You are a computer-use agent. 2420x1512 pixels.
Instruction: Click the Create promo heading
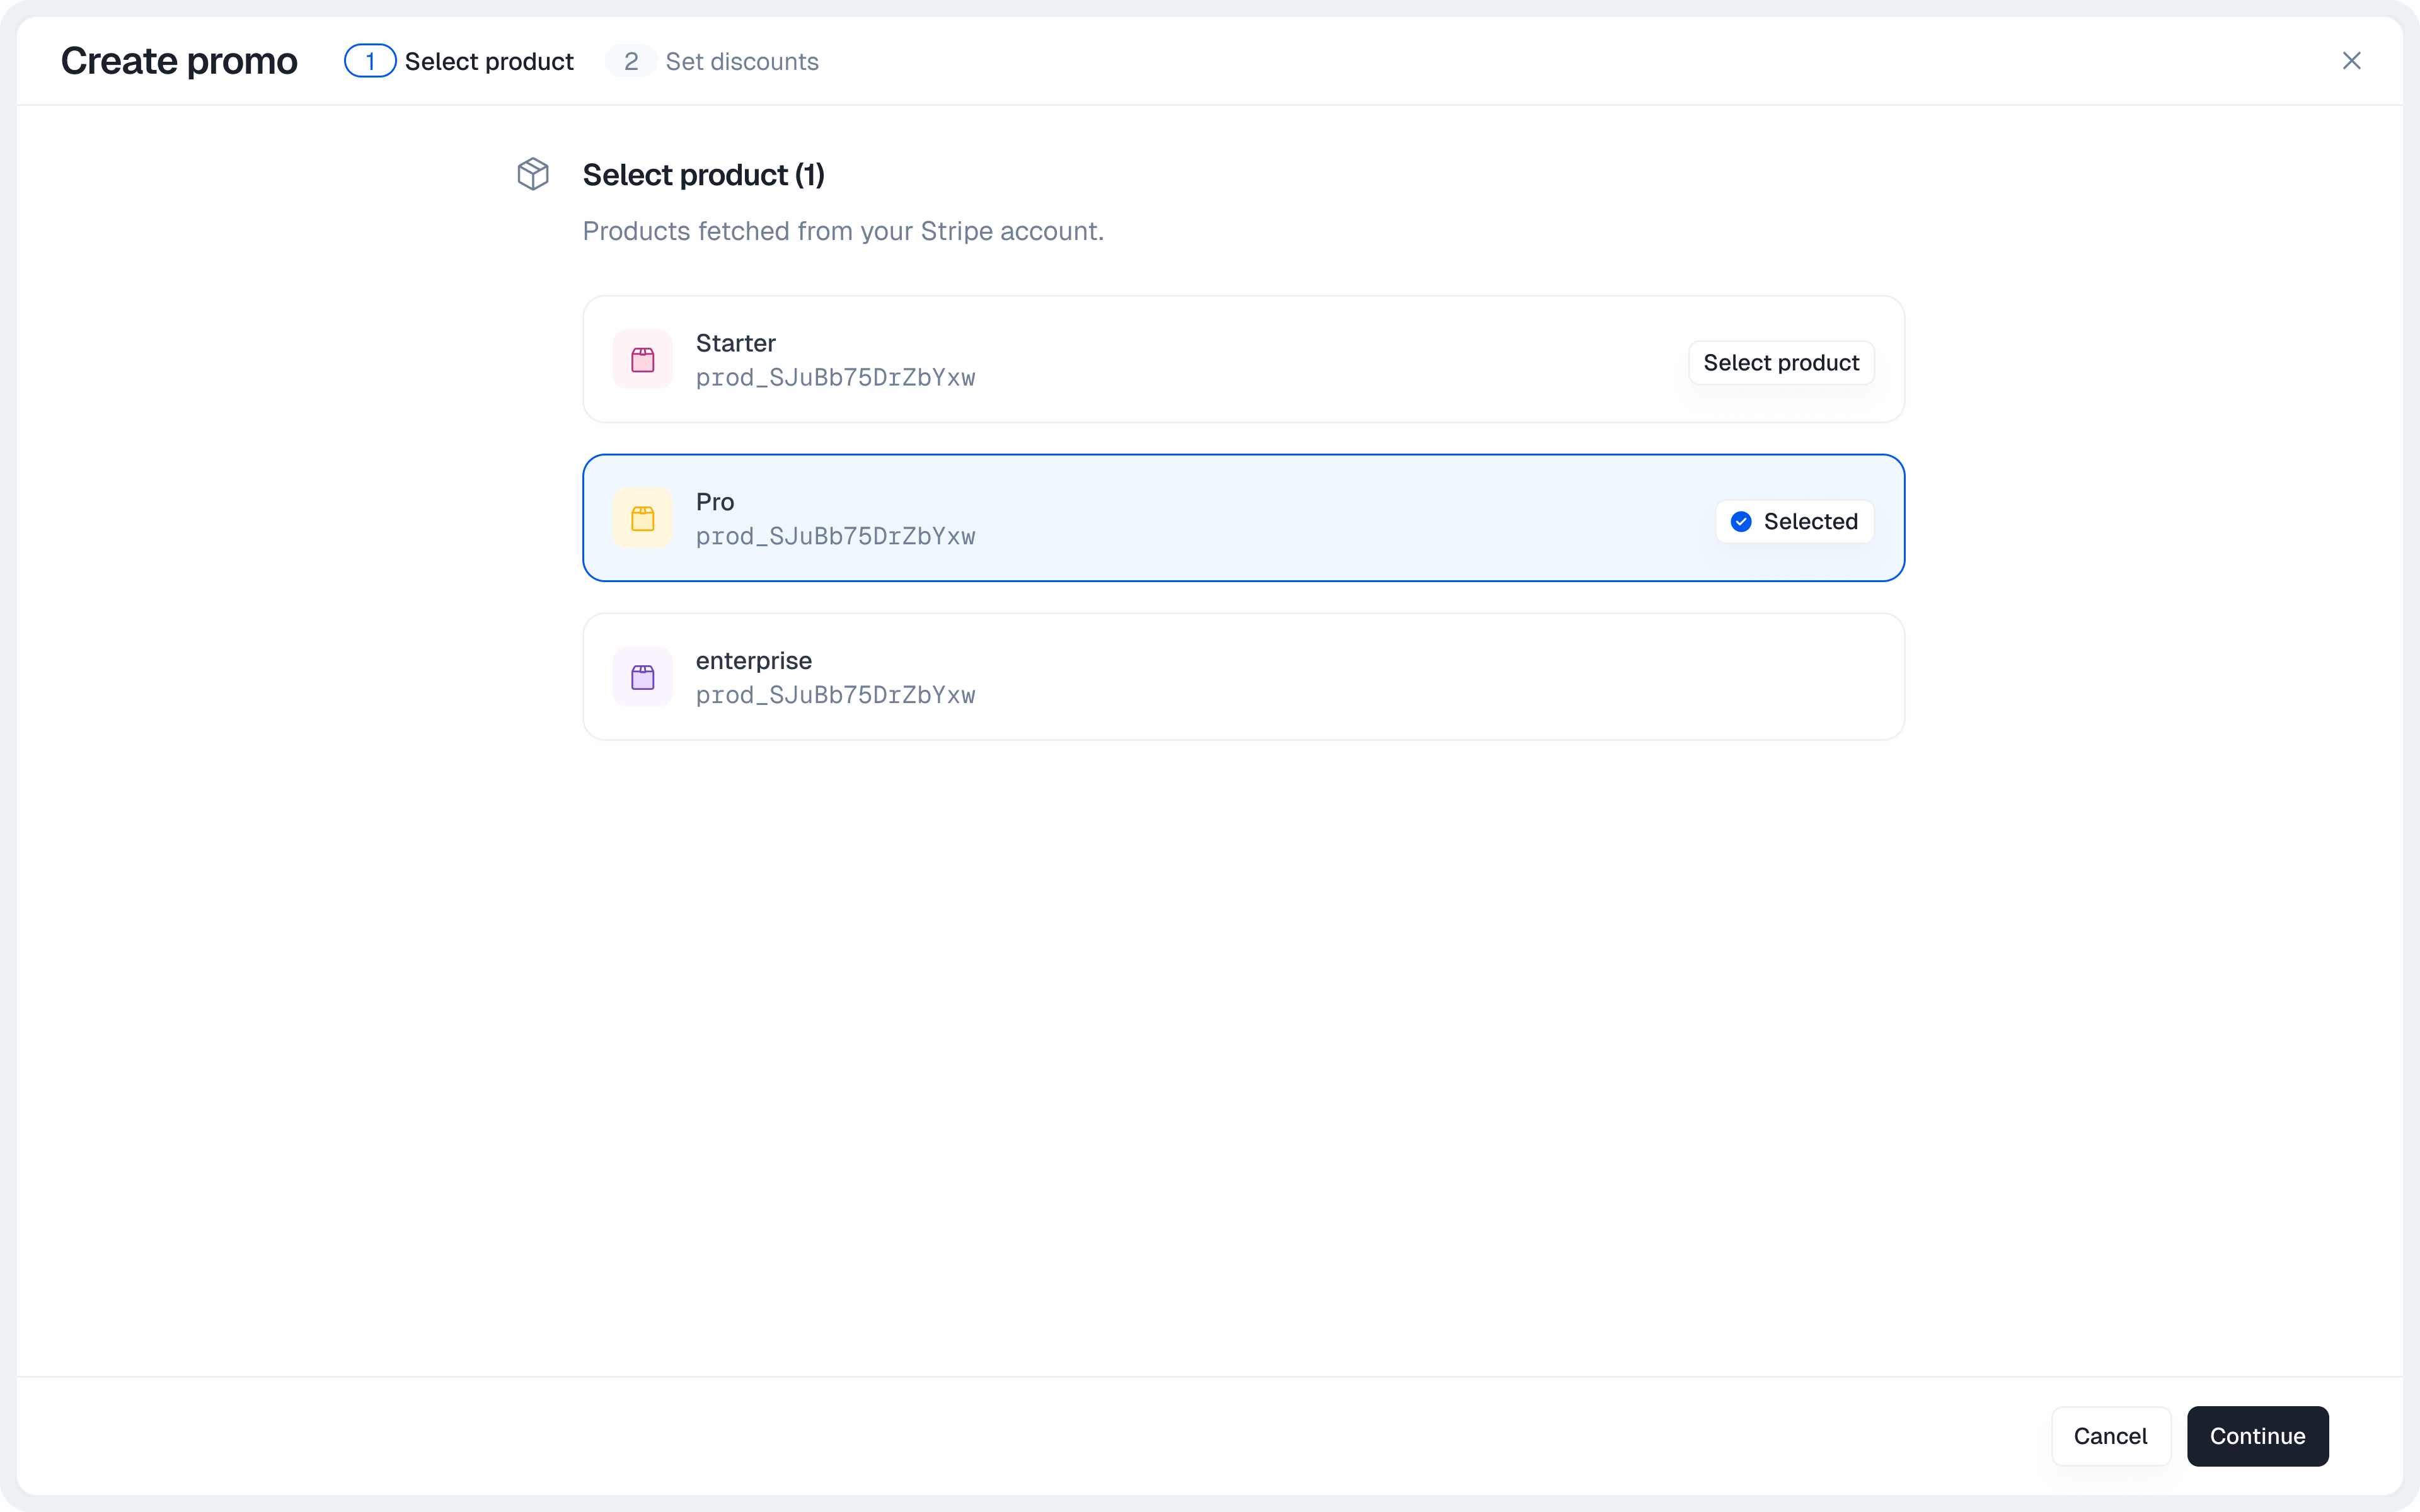point(179,60)
